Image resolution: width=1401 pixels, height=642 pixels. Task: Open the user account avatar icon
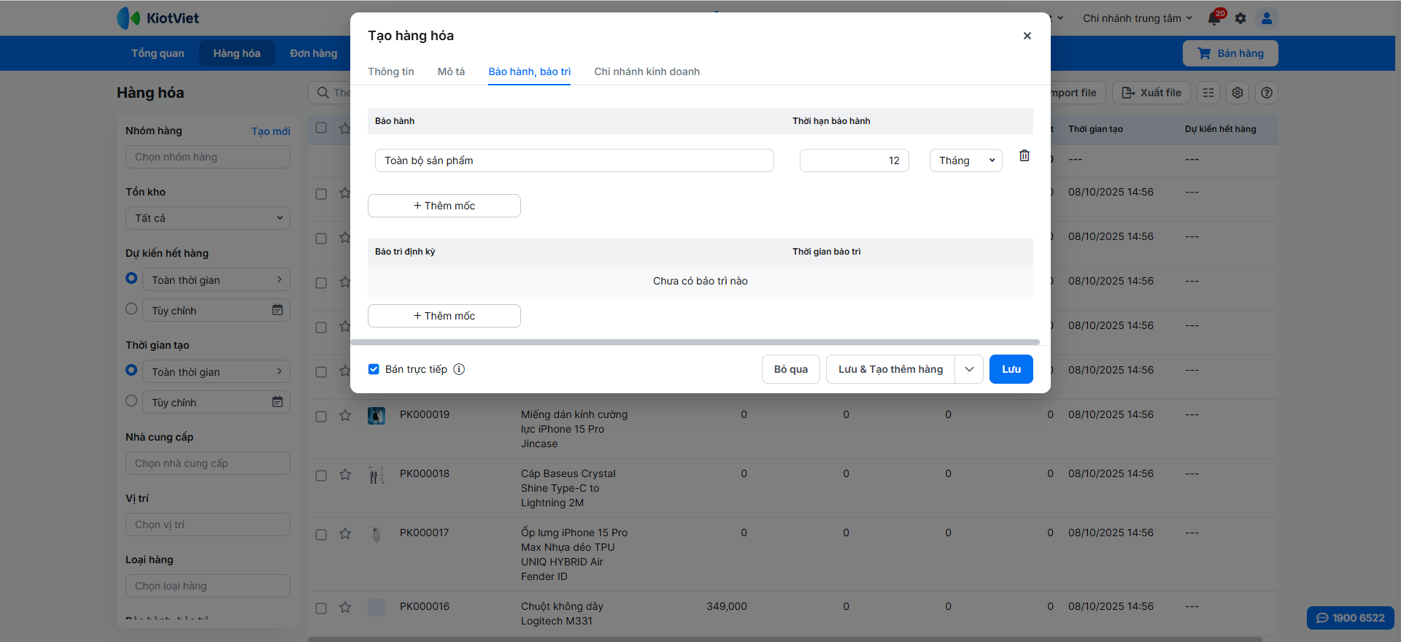click(x=1267, y=18)
